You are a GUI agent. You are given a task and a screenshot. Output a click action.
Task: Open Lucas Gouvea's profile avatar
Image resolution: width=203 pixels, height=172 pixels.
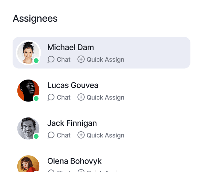point(28,90)
